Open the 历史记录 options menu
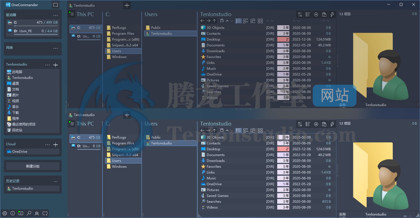 click(x=56, y=181)
